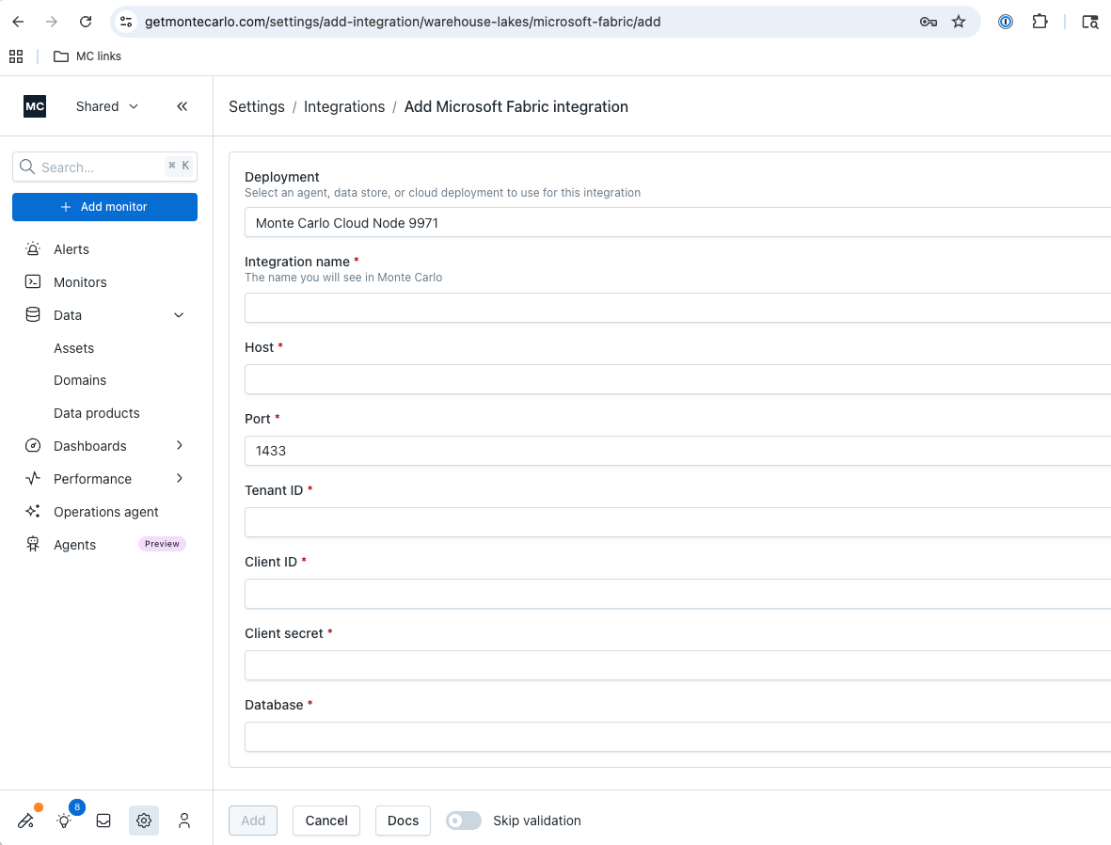Open Monitors in the sidebar
Image resolution: width=1111 pixels, height=845 pixels.
(80, 282)
